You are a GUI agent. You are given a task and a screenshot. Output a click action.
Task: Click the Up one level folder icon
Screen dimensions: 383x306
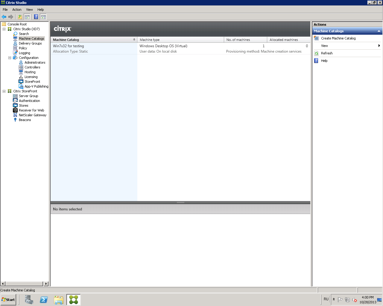click(20, 17)
